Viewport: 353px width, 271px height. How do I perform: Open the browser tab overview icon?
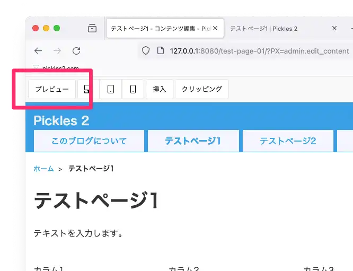click(x=92, y=29)
